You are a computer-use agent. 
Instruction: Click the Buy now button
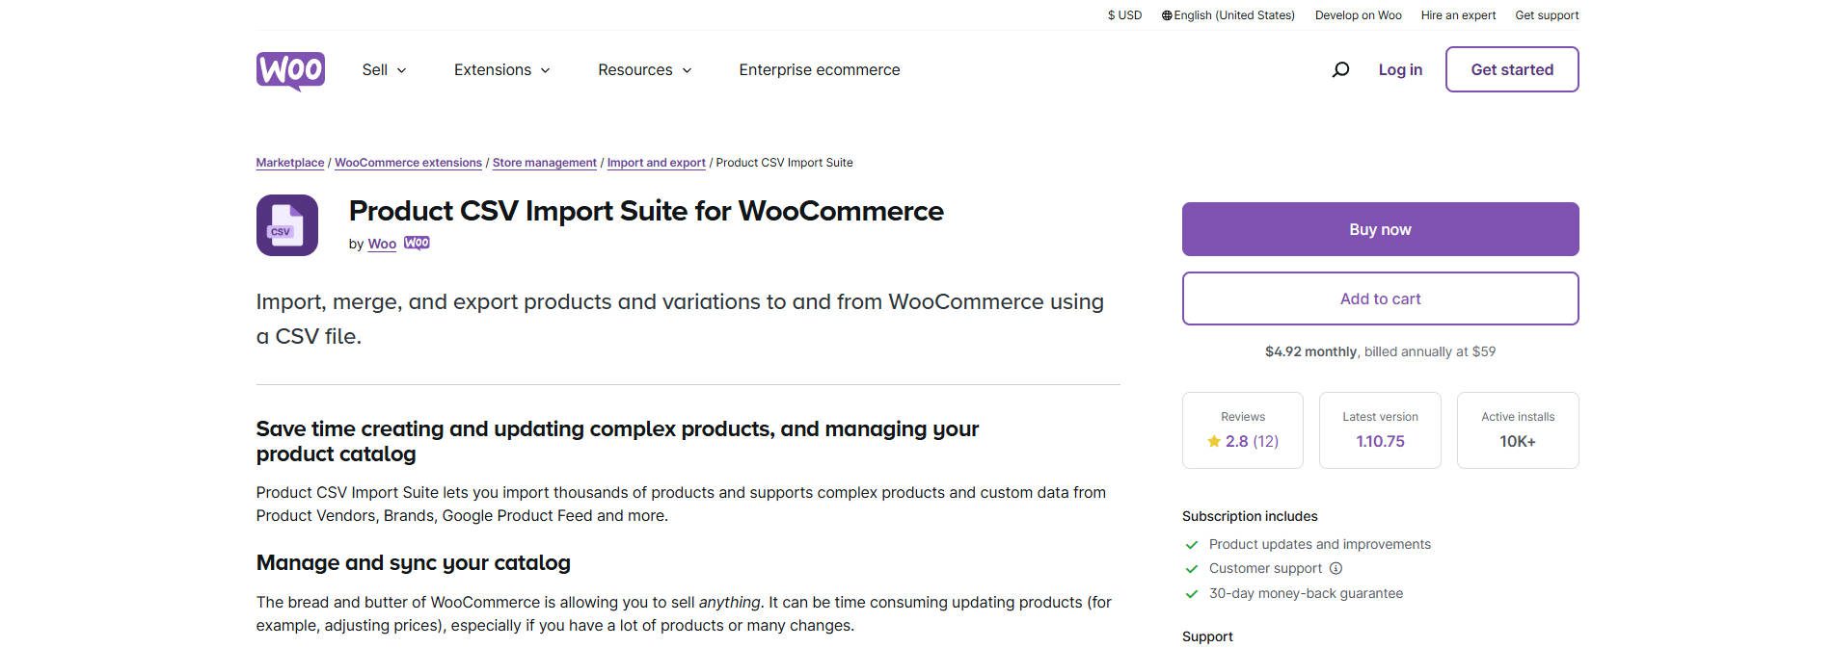[1379, 228]
